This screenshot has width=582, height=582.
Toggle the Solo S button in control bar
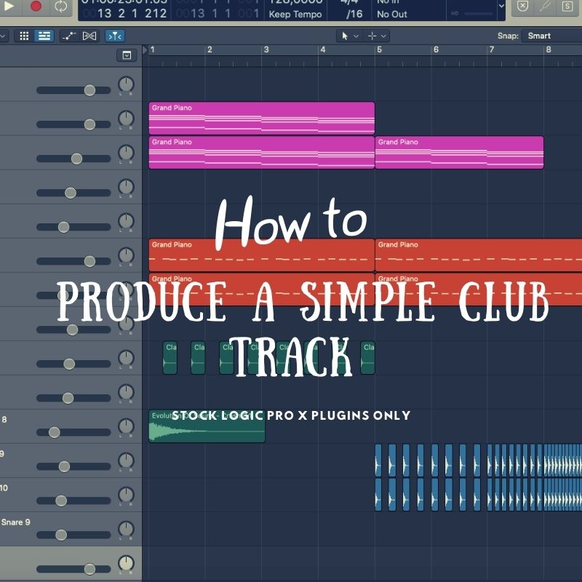click(567, 7)
